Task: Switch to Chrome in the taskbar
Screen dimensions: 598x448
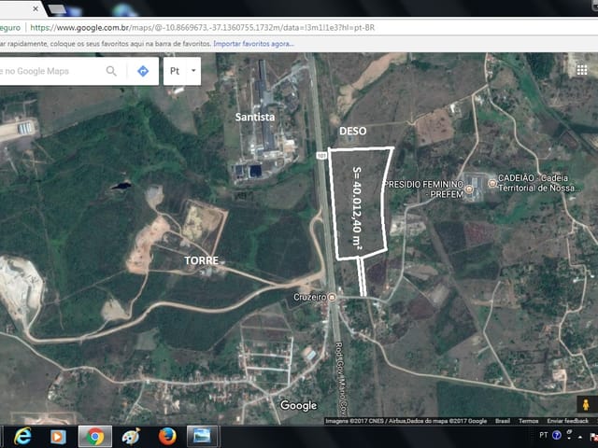Action: [95, 437]
